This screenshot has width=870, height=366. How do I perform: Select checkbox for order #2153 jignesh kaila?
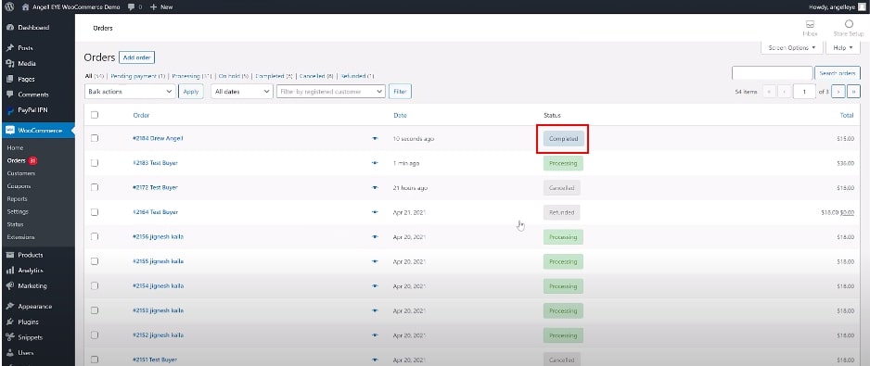[95, 310]
